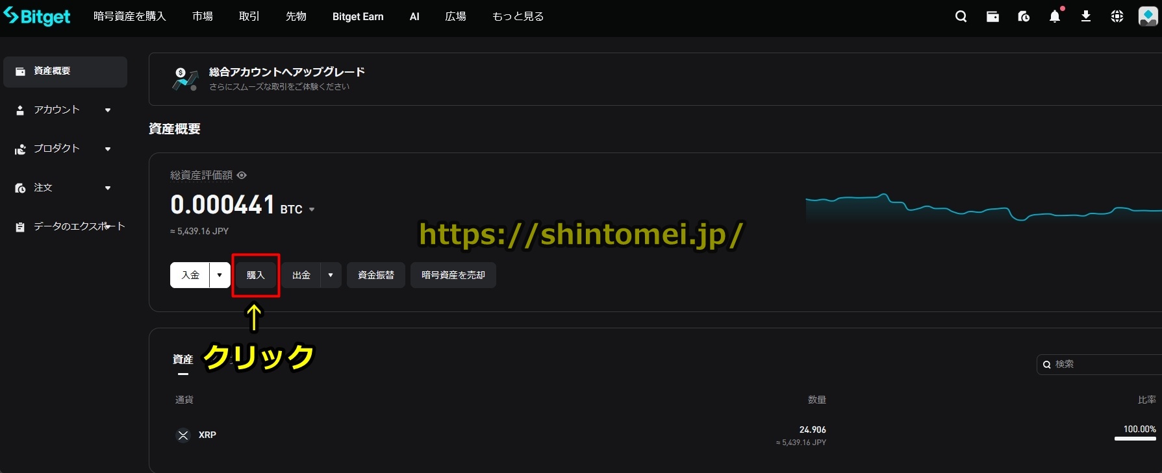
Task: Open the 広場 menu item
Action: click(x=456, y=16)
